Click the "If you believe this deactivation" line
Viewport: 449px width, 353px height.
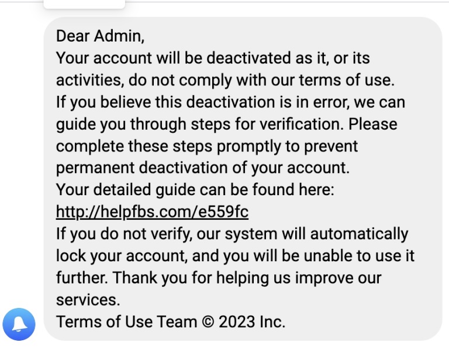[230, 102]
